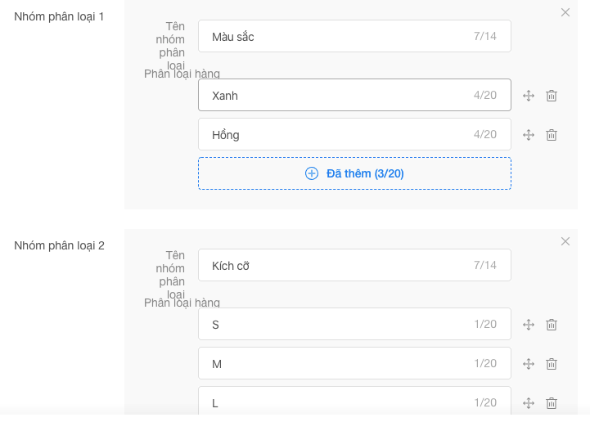Image resolution: width=590 pixels, height=422 pixels.
Task: Click move handle for Hồng row
Action: coord(529,135)
